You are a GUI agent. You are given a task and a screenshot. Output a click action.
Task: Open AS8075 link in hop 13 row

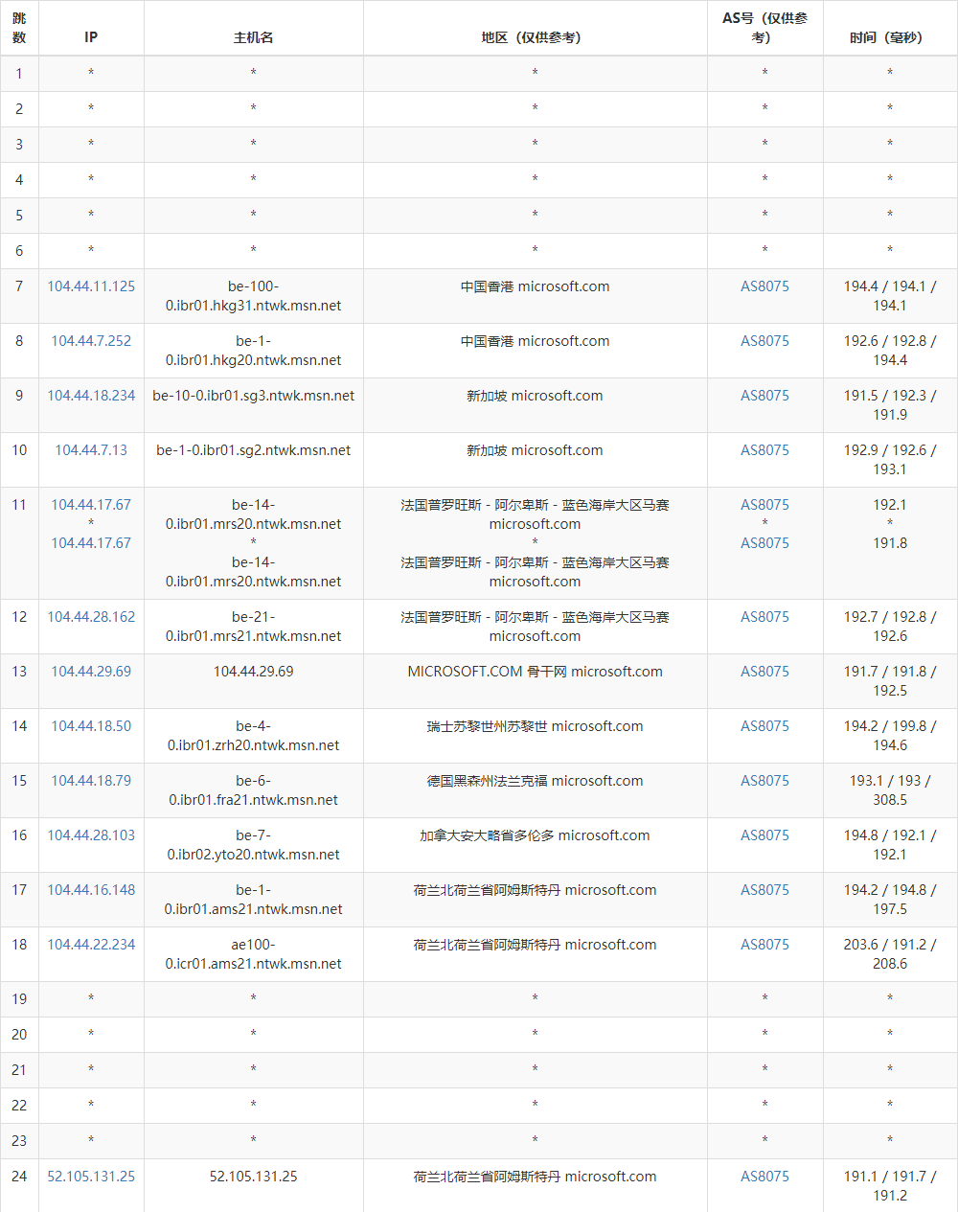764,672
